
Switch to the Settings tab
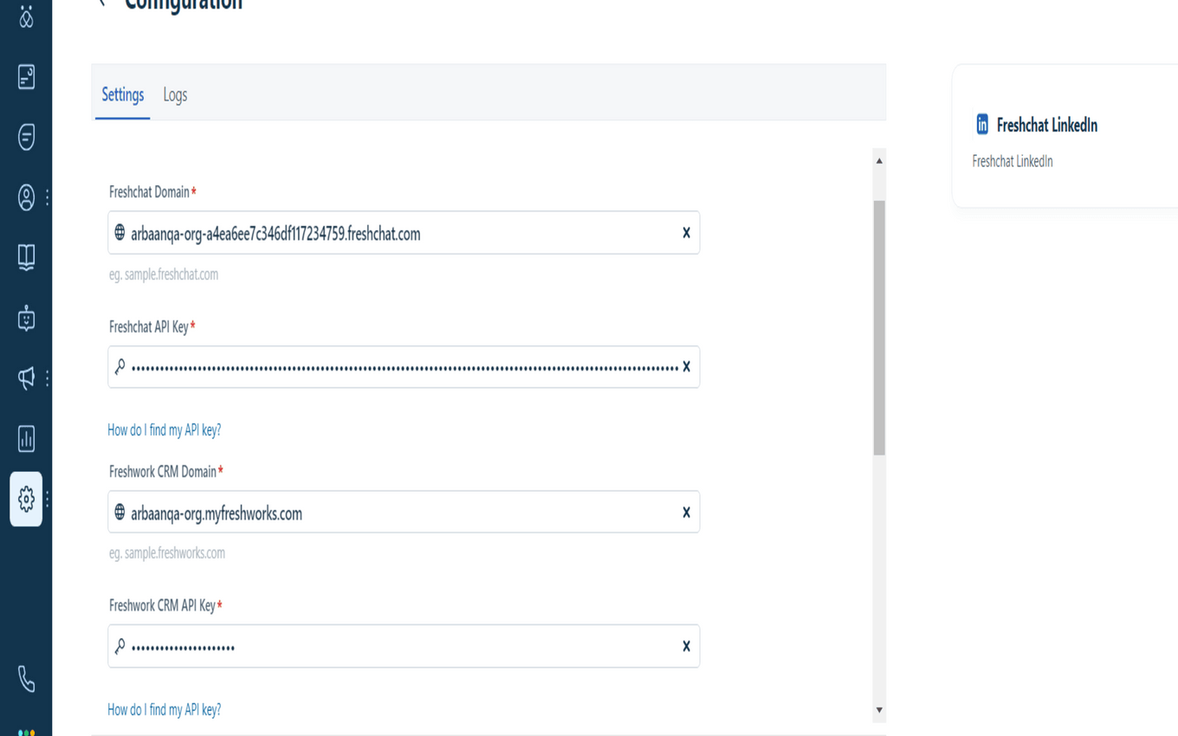[x=123, y=94]
